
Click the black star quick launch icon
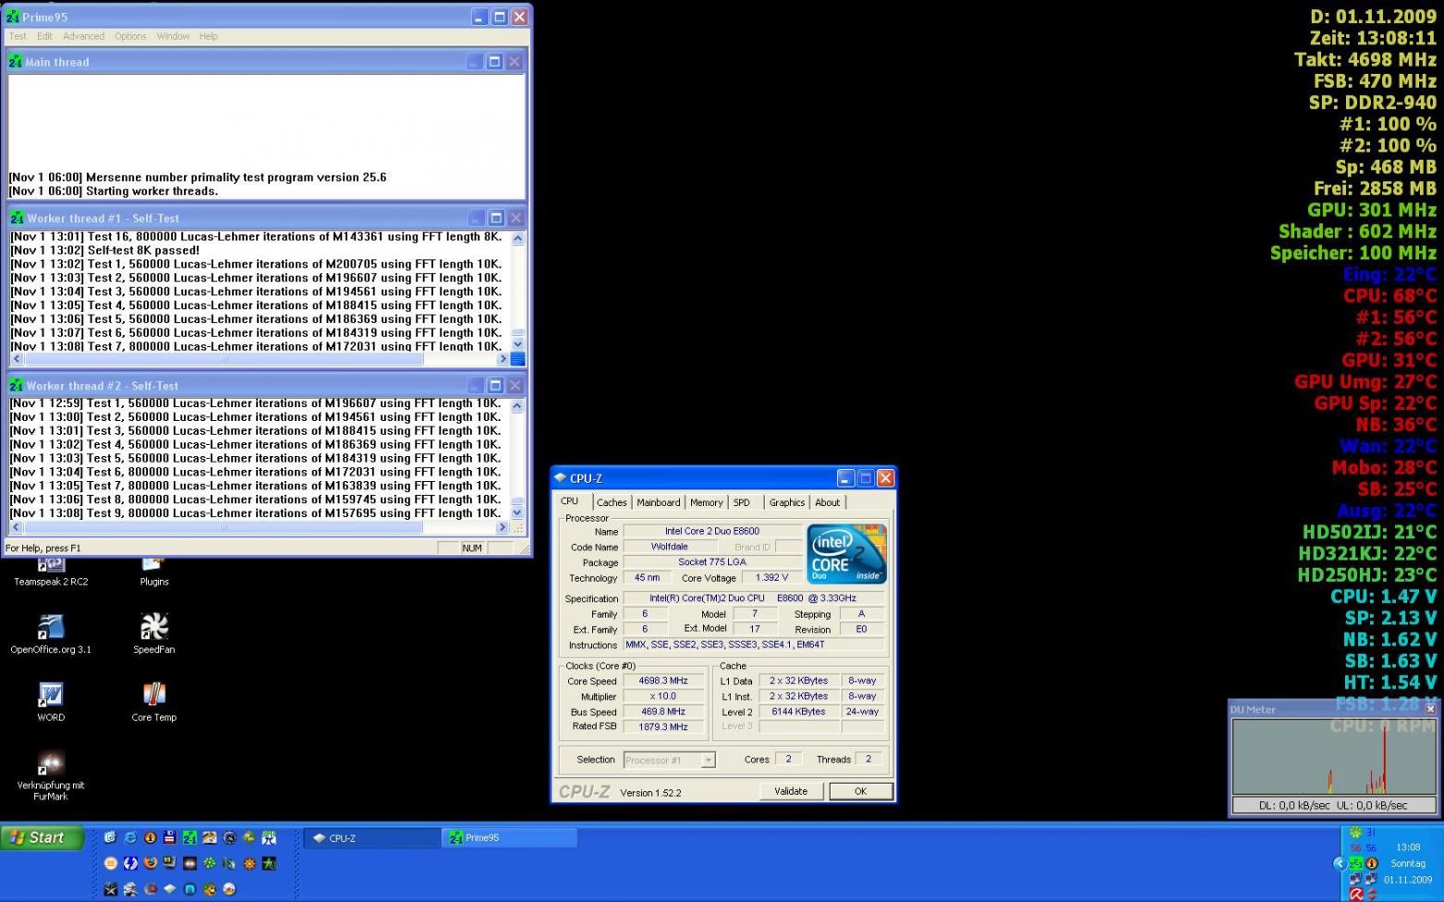pos(111,889)
